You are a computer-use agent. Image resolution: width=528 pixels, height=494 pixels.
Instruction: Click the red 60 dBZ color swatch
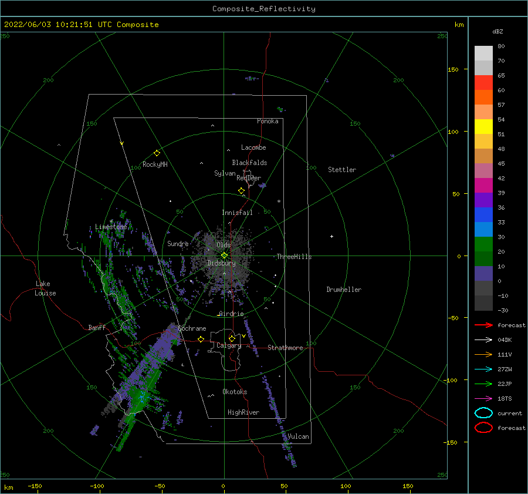click(x=483, y=82)
